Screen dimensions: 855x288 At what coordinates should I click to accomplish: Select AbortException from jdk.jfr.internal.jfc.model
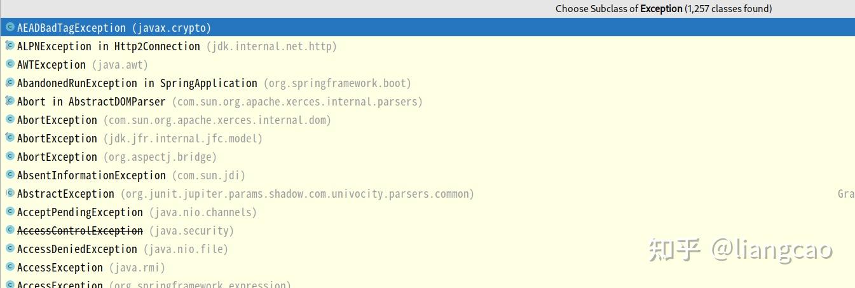57,139
